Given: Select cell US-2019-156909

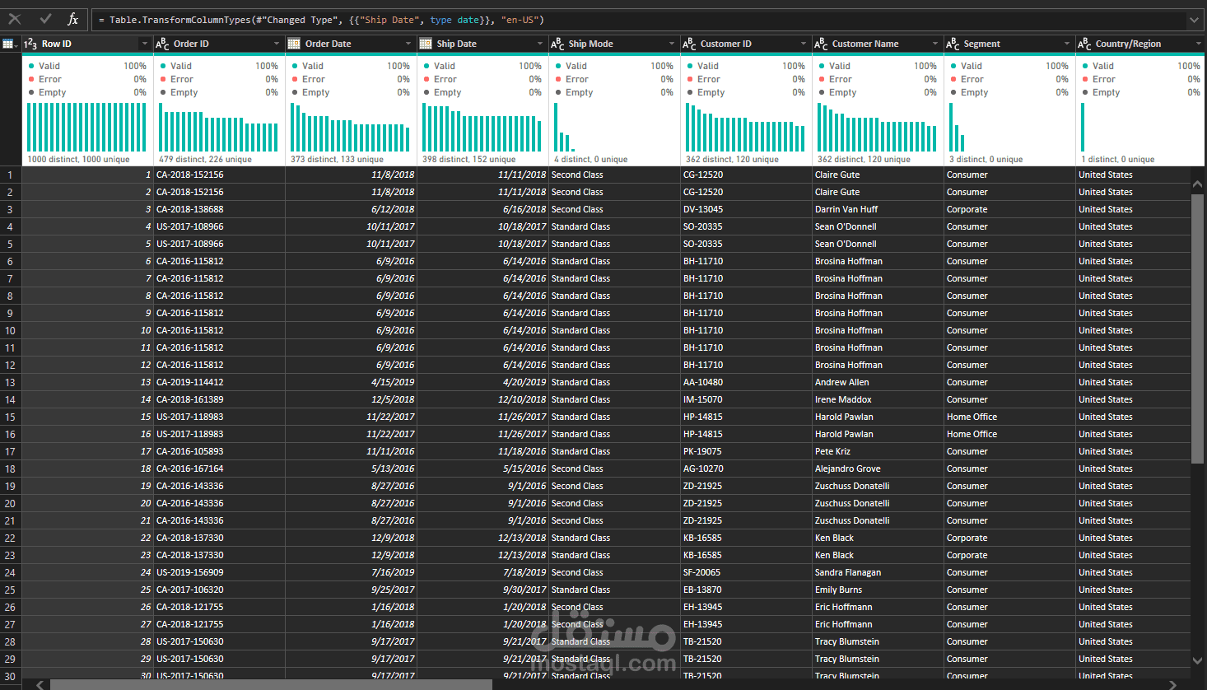Looking at the screenshot, I should (x=219, y=572).
